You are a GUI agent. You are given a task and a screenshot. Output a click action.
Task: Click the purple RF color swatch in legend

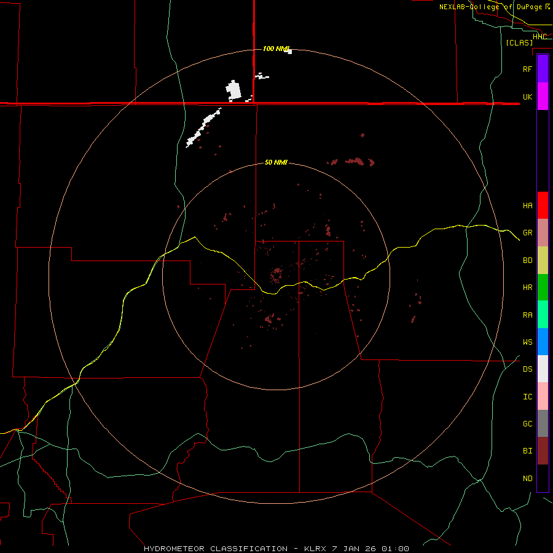(543, 69)
